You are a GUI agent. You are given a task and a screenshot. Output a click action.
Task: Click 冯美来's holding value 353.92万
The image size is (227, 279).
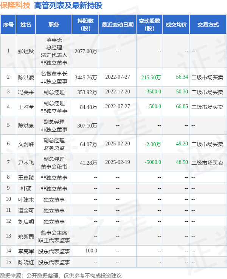point(86,92)
